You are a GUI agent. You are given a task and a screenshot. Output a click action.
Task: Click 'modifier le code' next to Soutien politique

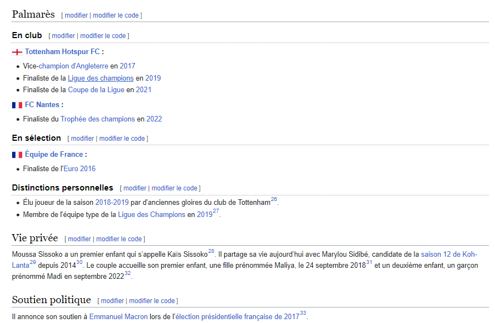pos(152,301)
